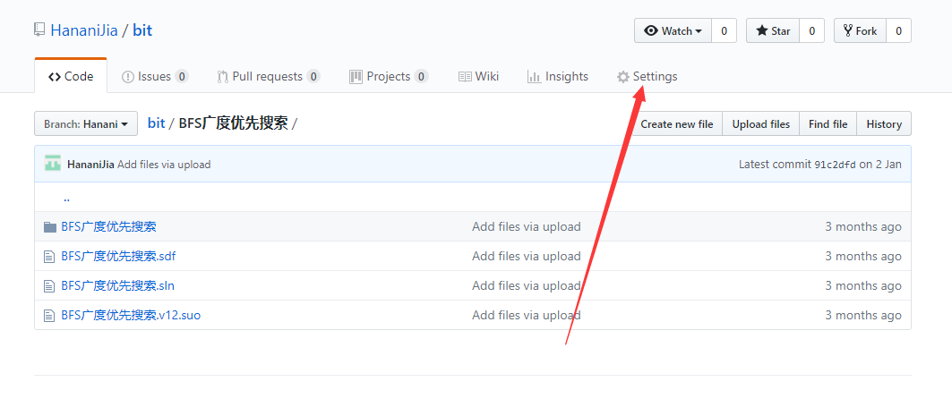The height and width of the screenshot is (407, 952).
Task: Open the Projects tab
Action: pyautogui.click(x=389, y=76)
